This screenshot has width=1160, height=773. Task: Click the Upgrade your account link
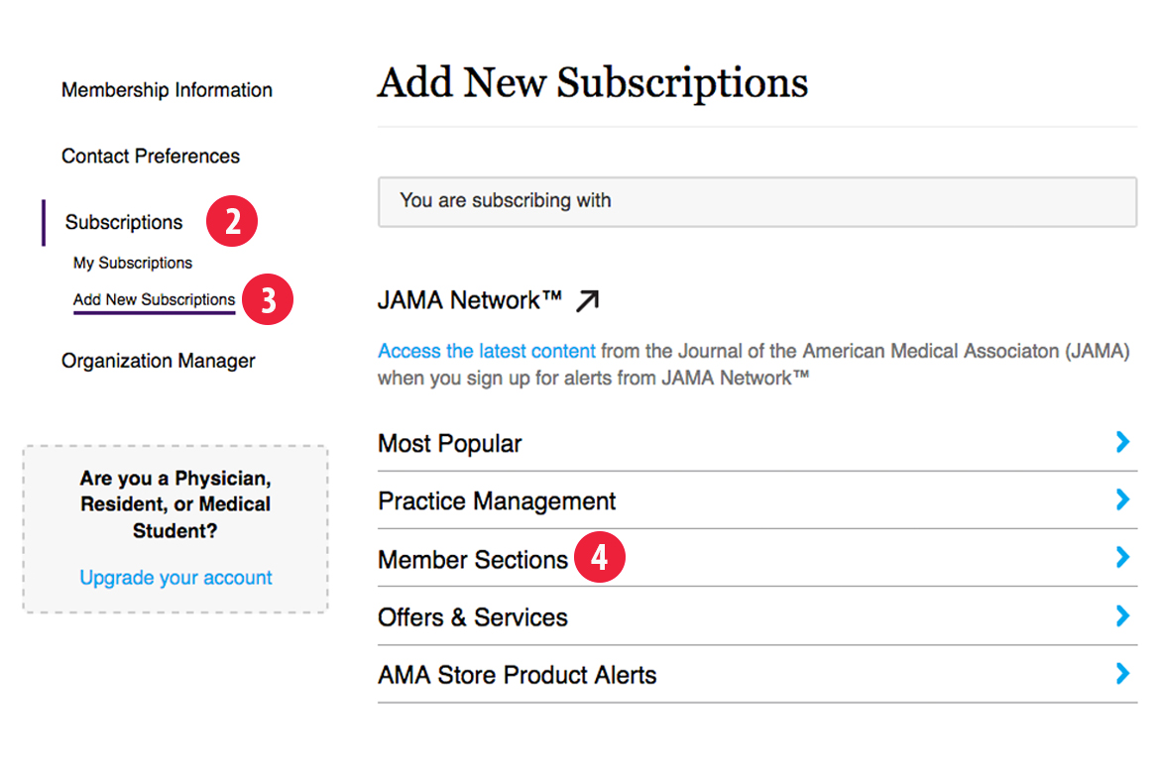(x=175, y=578)
